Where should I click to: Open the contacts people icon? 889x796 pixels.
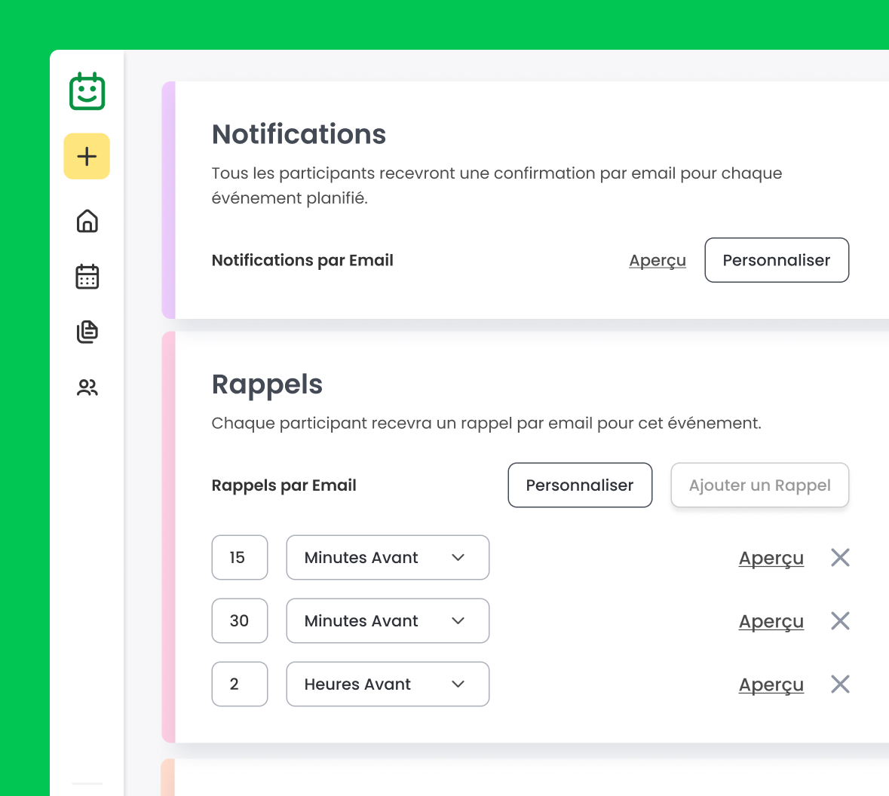tap(87, 387)
